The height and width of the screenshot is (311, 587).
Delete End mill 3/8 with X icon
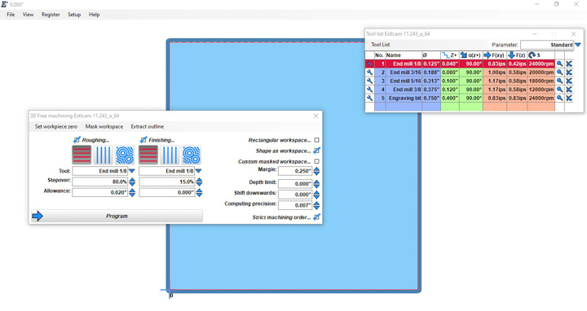569,90
